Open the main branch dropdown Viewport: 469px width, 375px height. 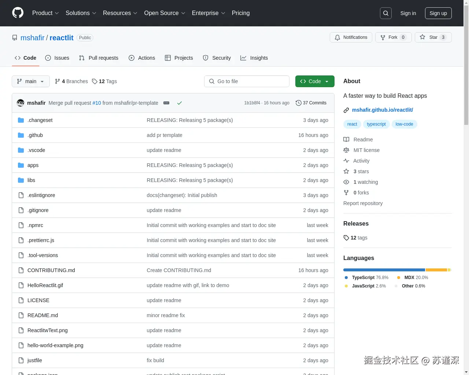[30, 81]
